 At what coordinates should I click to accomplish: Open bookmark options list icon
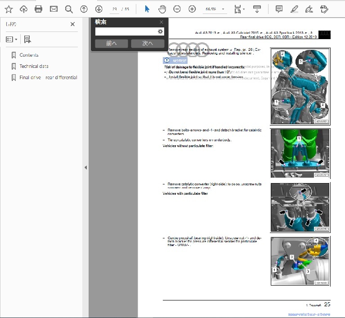coord(11,40)
